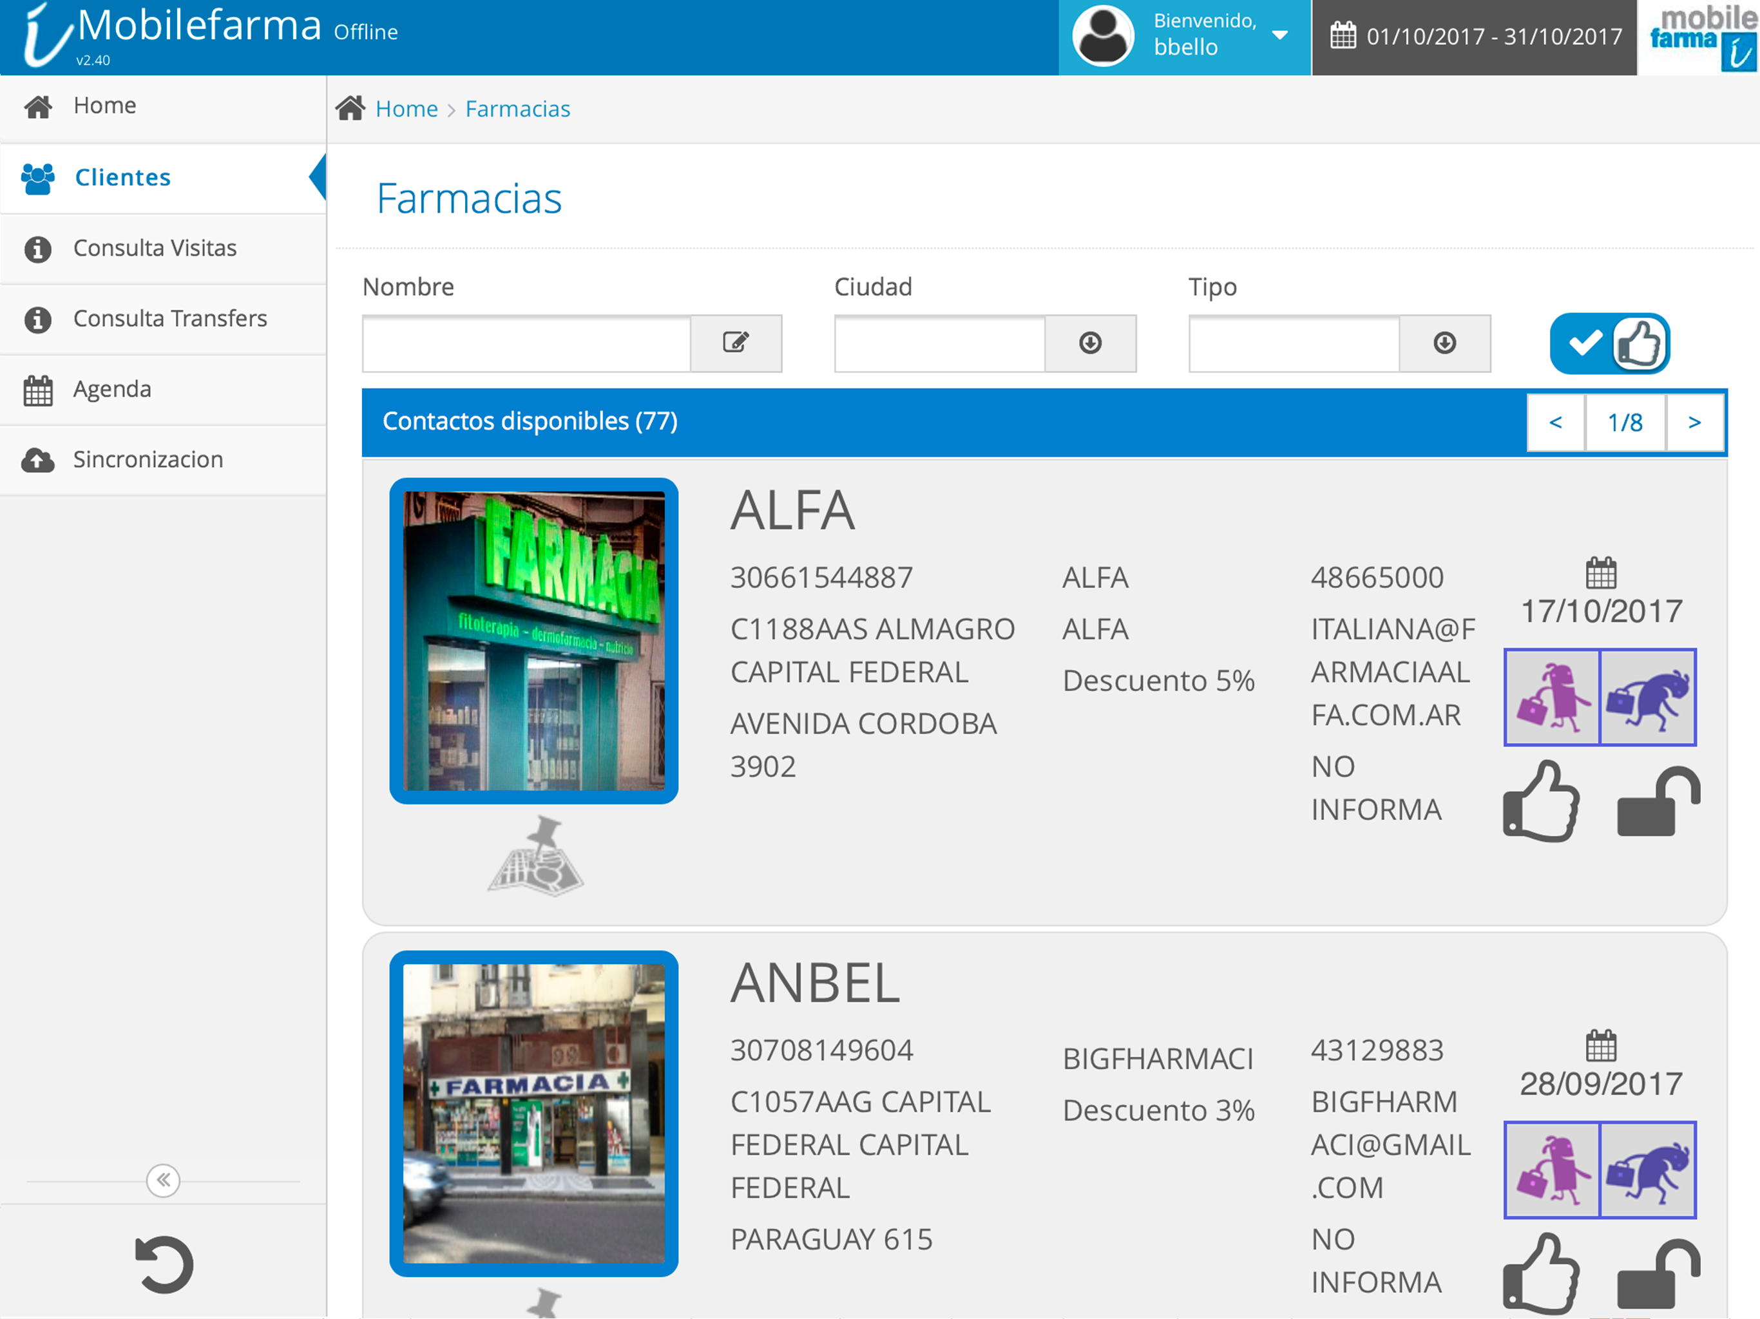Click ALFA calendar icon above 17/10/2017
This screenshot has width=1760, height=1319.
coord(1601,572)
